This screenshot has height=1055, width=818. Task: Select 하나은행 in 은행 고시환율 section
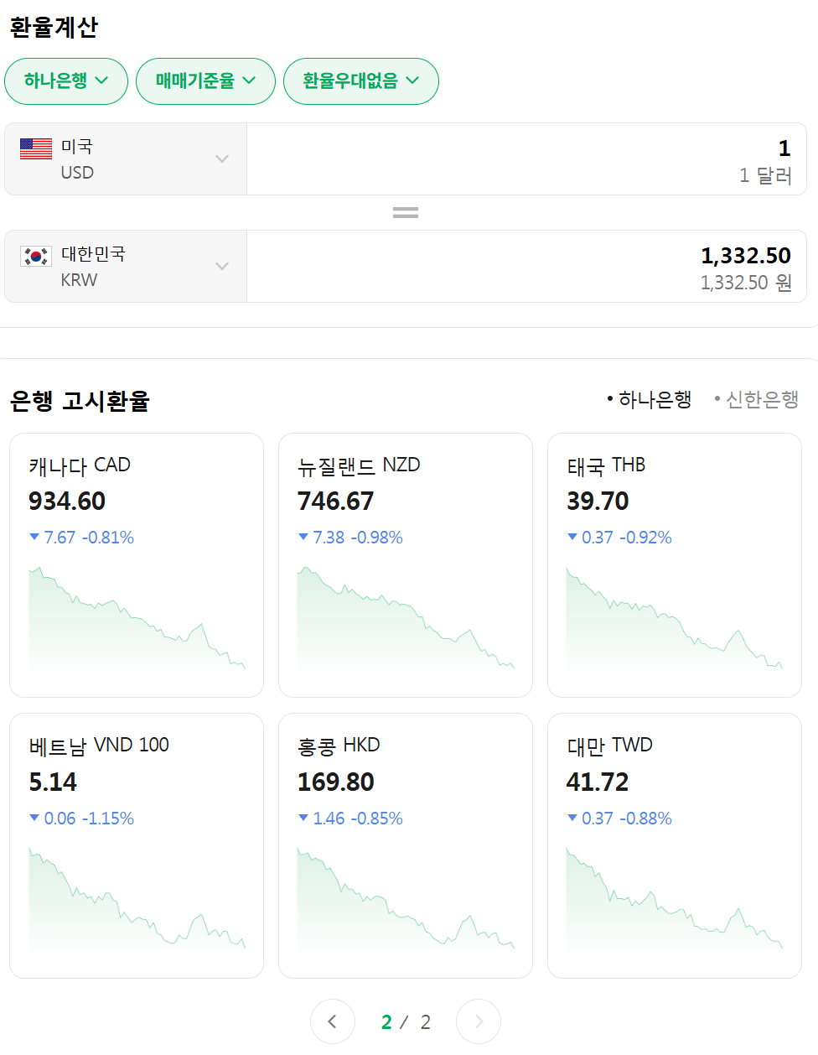[650, 400]
